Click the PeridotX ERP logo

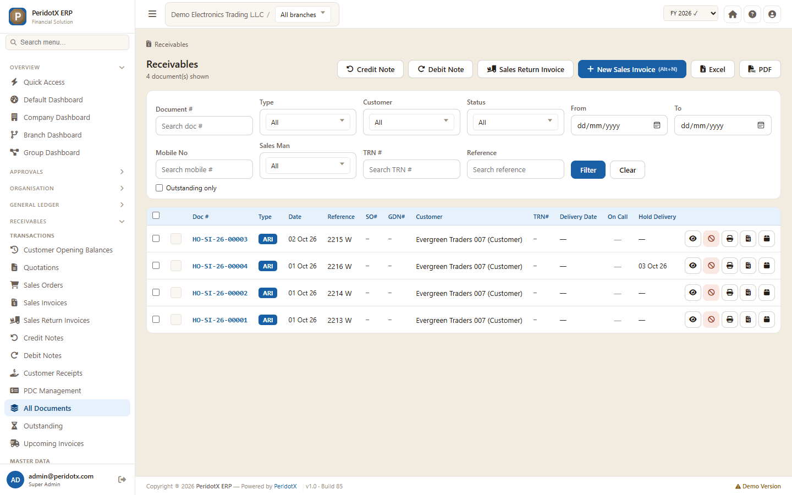[18, 16]
